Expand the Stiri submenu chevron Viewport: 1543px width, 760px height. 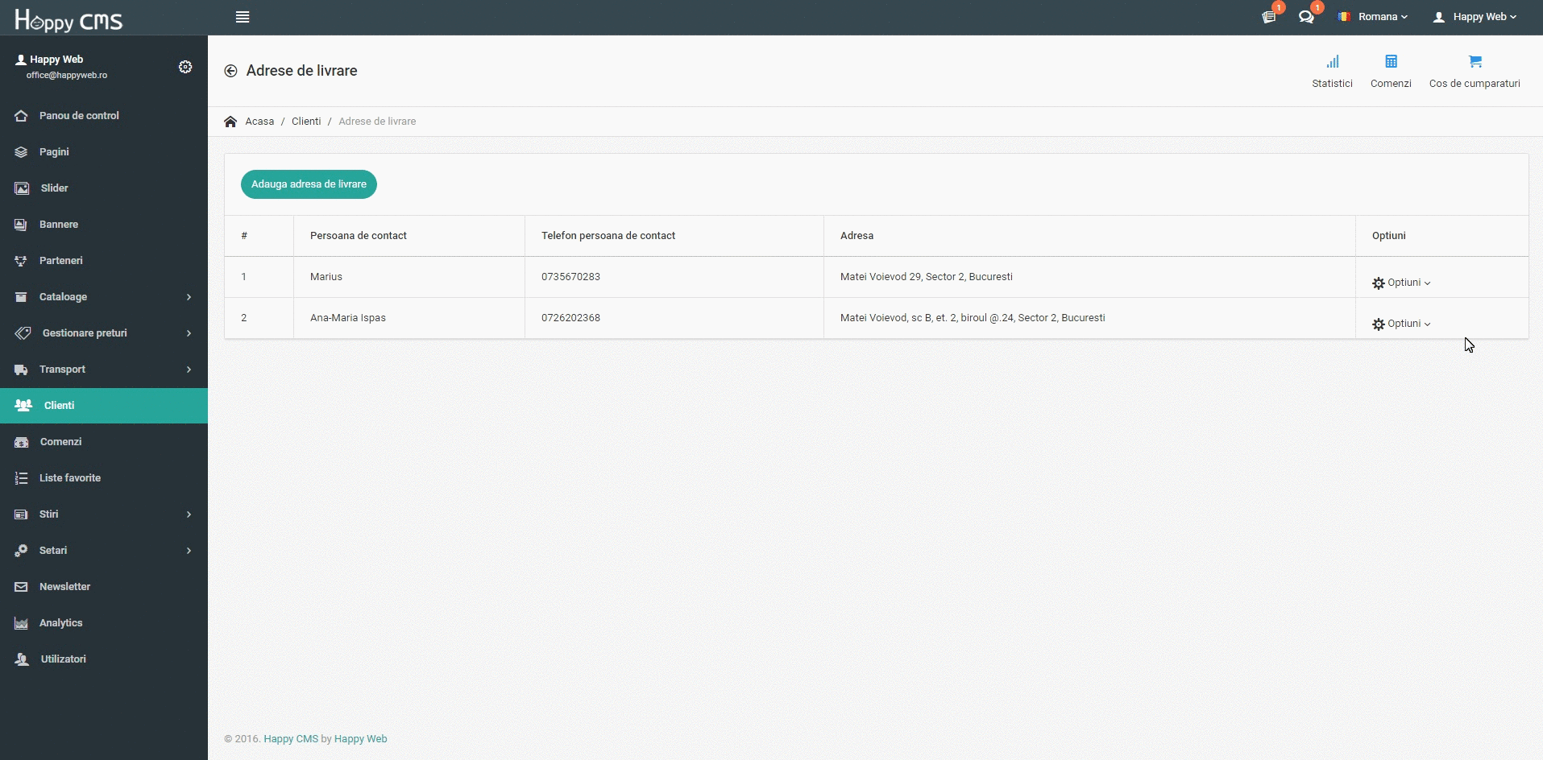189,514
